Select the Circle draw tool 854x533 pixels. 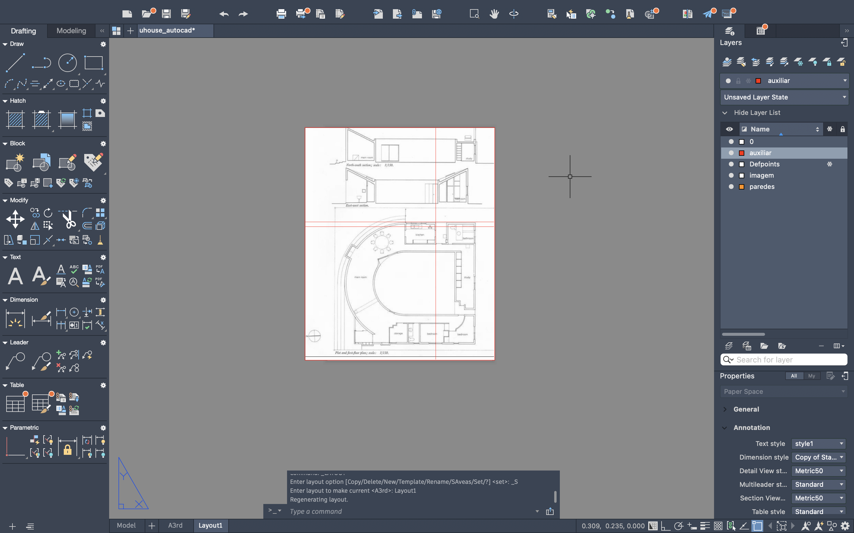coord(67,63)
